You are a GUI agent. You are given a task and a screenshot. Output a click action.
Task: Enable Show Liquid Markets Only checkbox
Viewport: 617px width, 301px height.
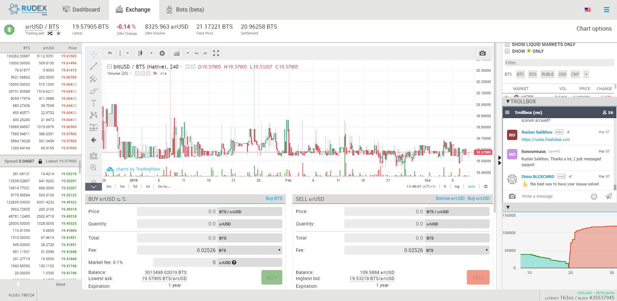[x=507, y=44]
